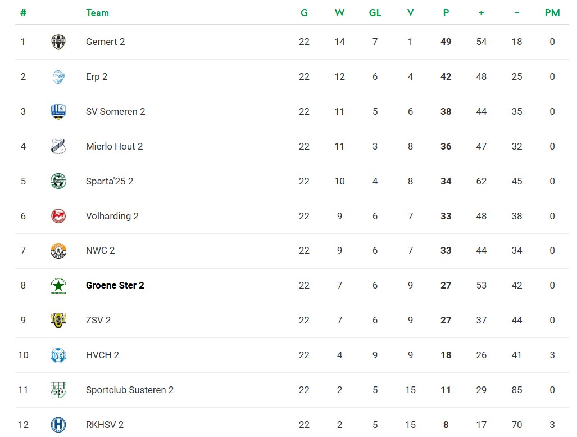The image size is (577, 437).
Task: Open SV Someren 2 team logo
Action: [x=58, y=112]
